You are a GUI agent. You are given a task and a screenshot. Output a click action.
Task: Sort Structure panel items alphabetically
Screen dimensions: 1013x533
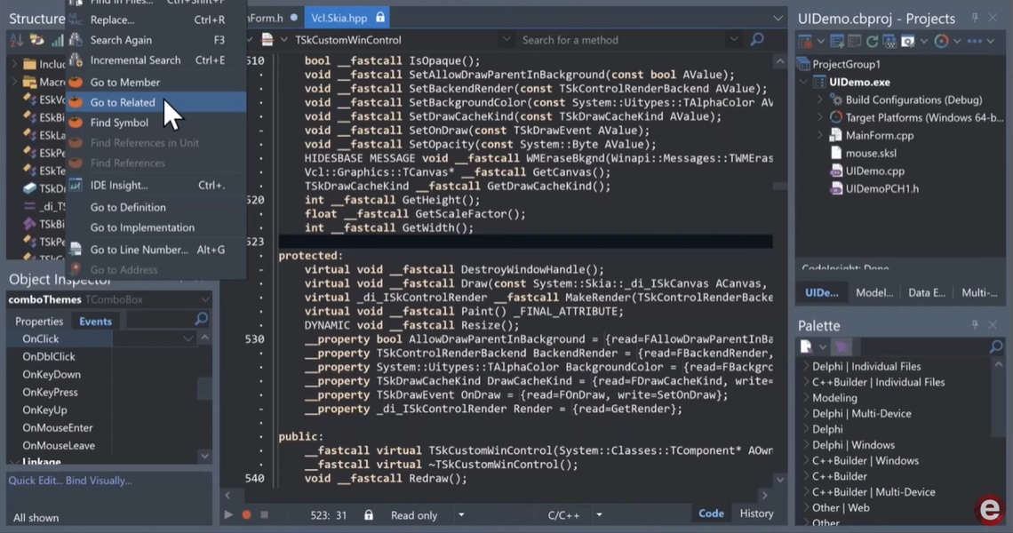coord(15,42)
